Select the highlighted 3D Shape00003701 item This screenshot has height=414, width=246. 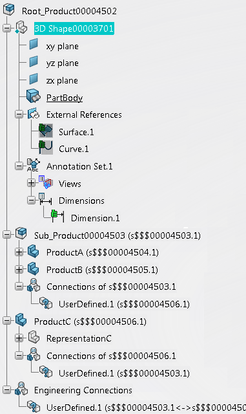[74, 28]
